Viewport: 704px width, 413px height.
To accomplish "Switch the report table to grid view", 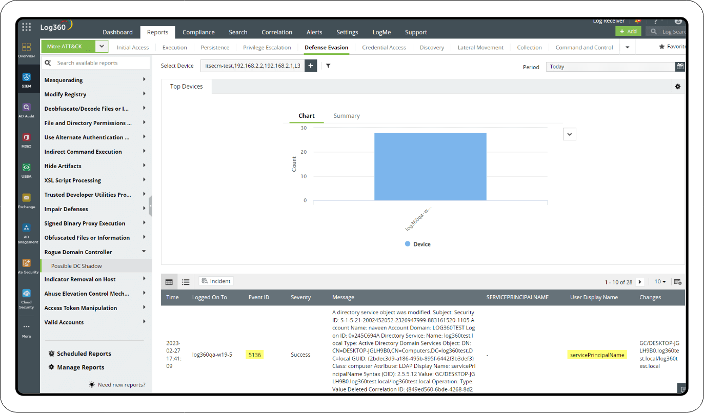I will tap(169, 282).
